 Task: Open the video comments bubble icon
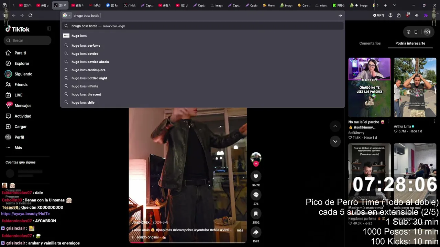point(256,195)
